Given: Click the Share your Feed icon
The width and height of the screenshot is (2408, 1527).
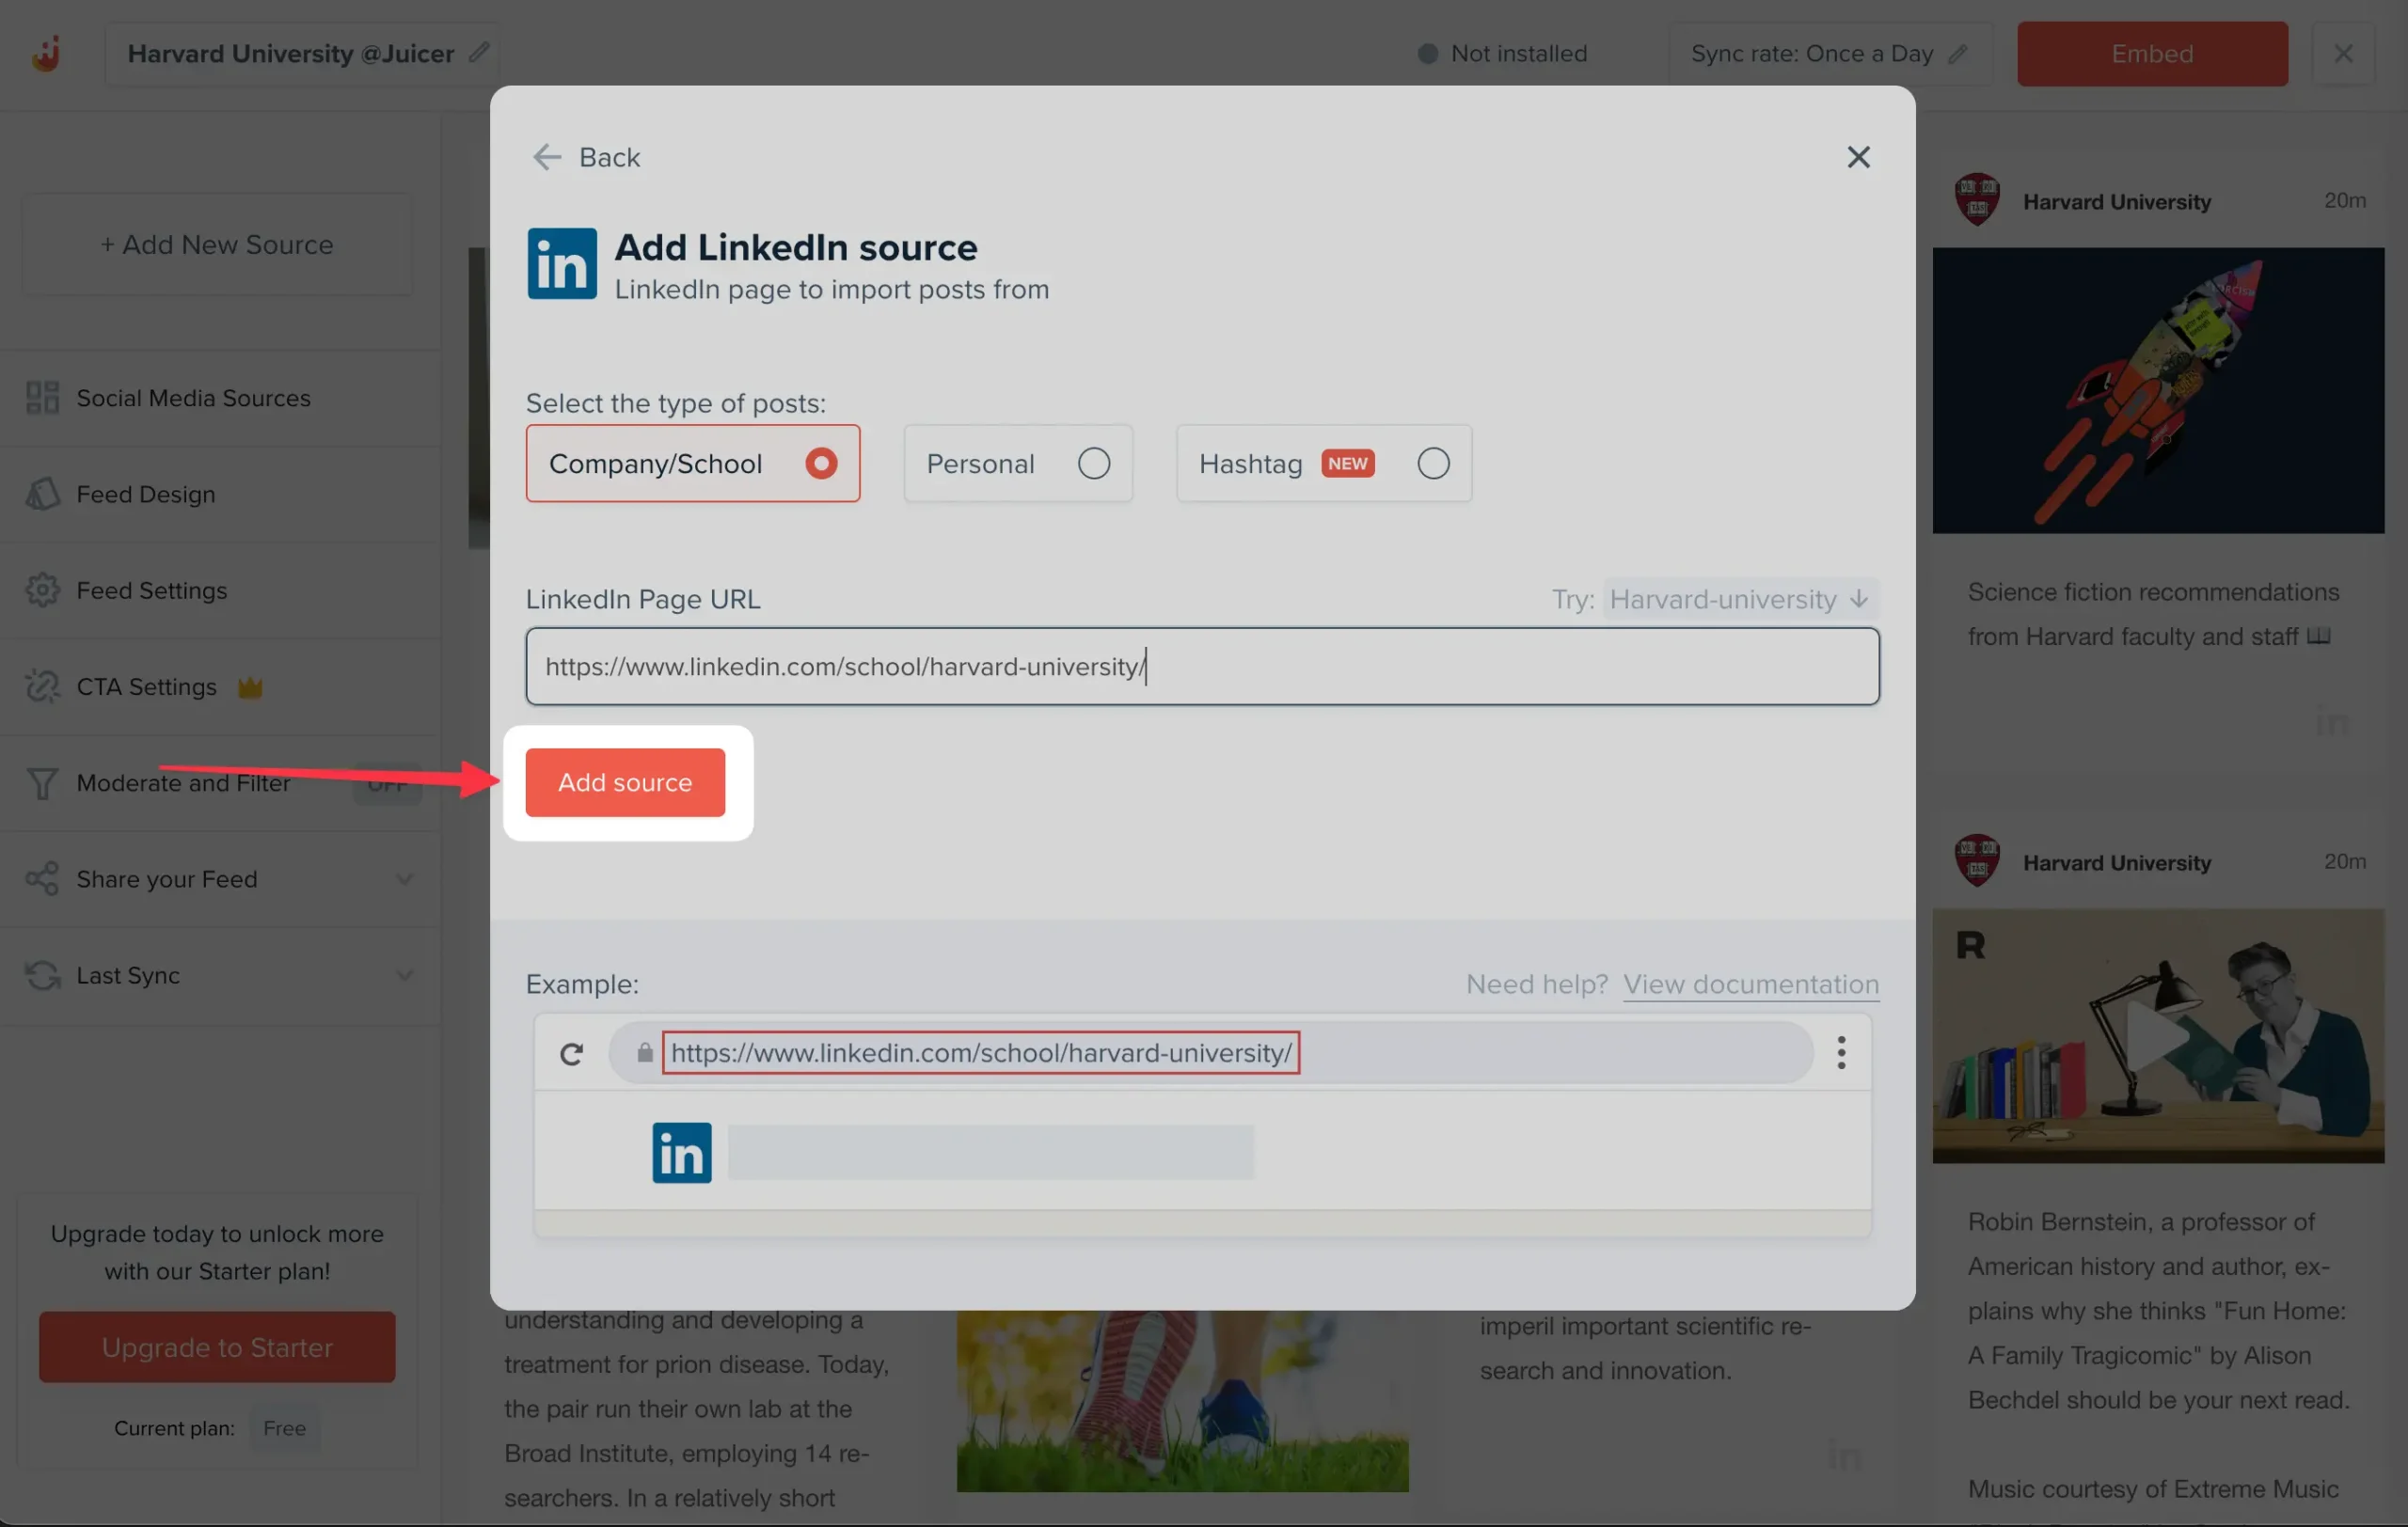Looking at the screenshot, I should pyautogui.click(x=42, y=878).
